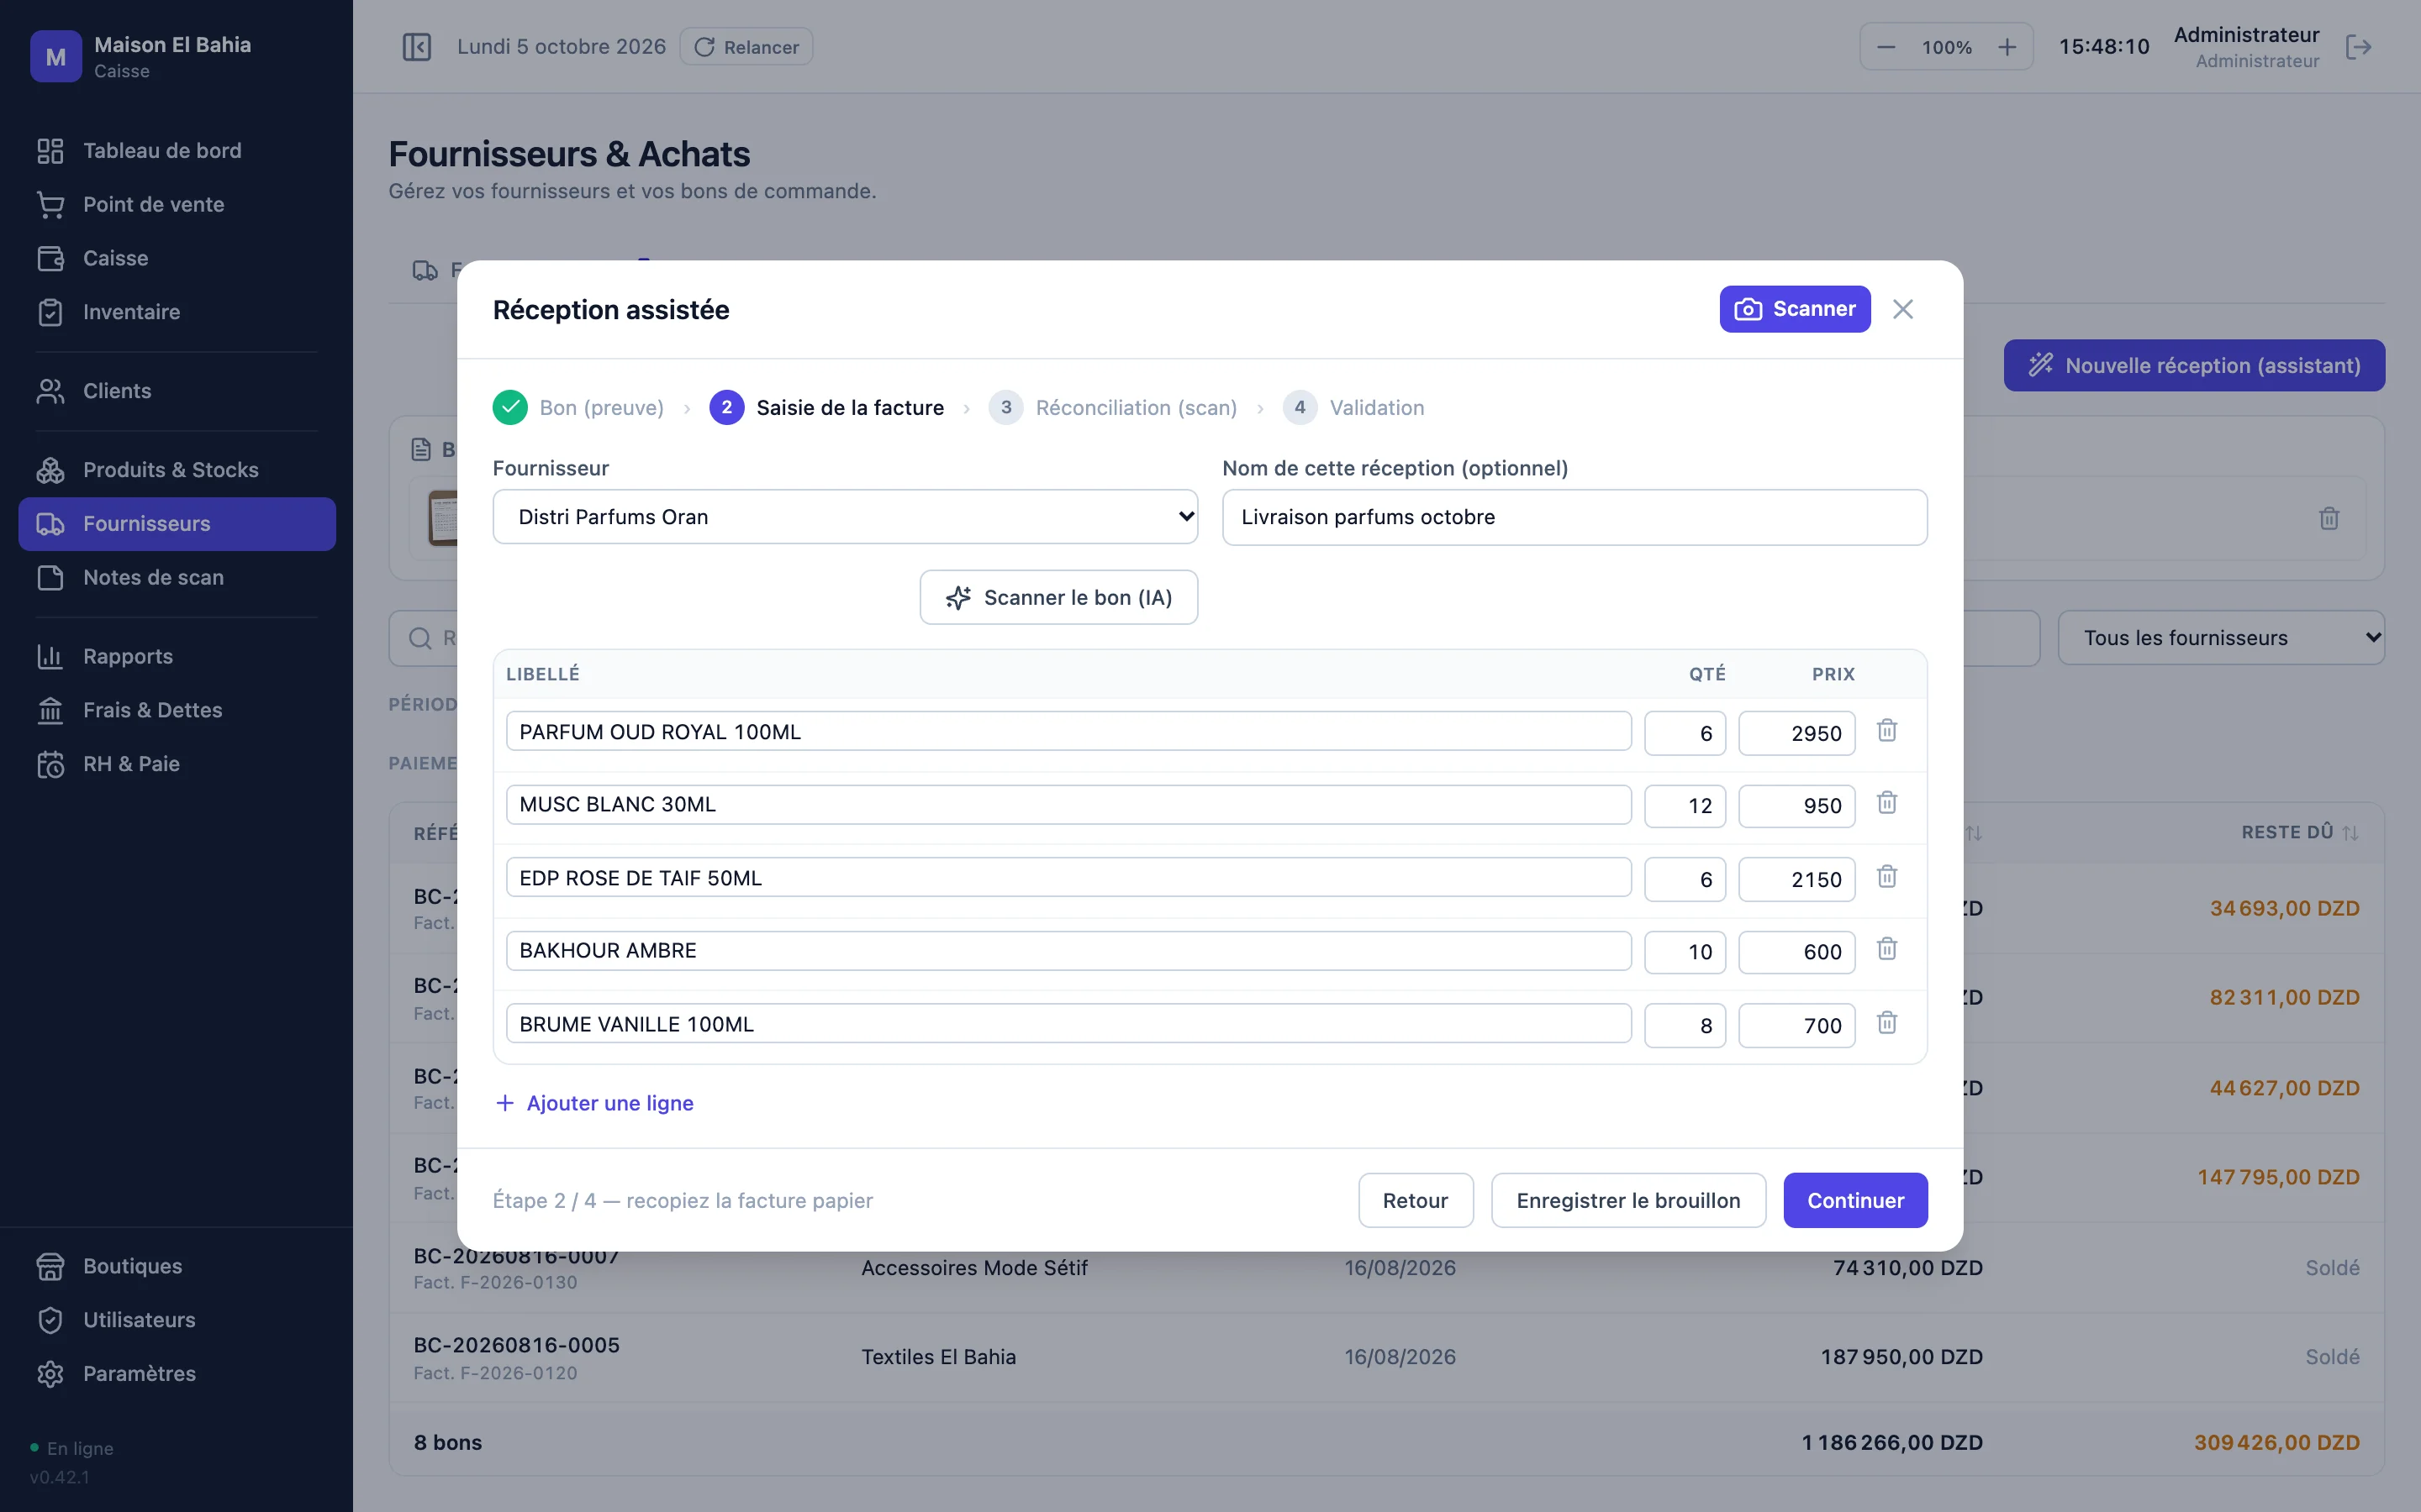Close the Réception assistée dialog

[1903, 309]
